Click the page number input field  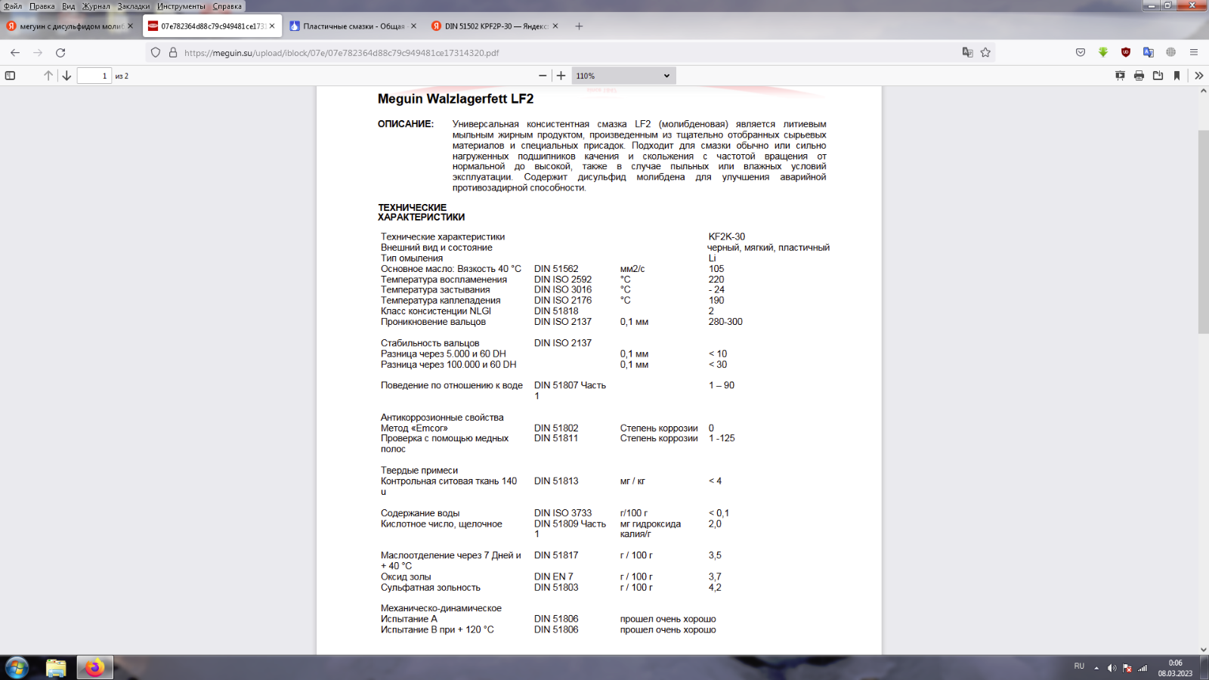(94, 76)
